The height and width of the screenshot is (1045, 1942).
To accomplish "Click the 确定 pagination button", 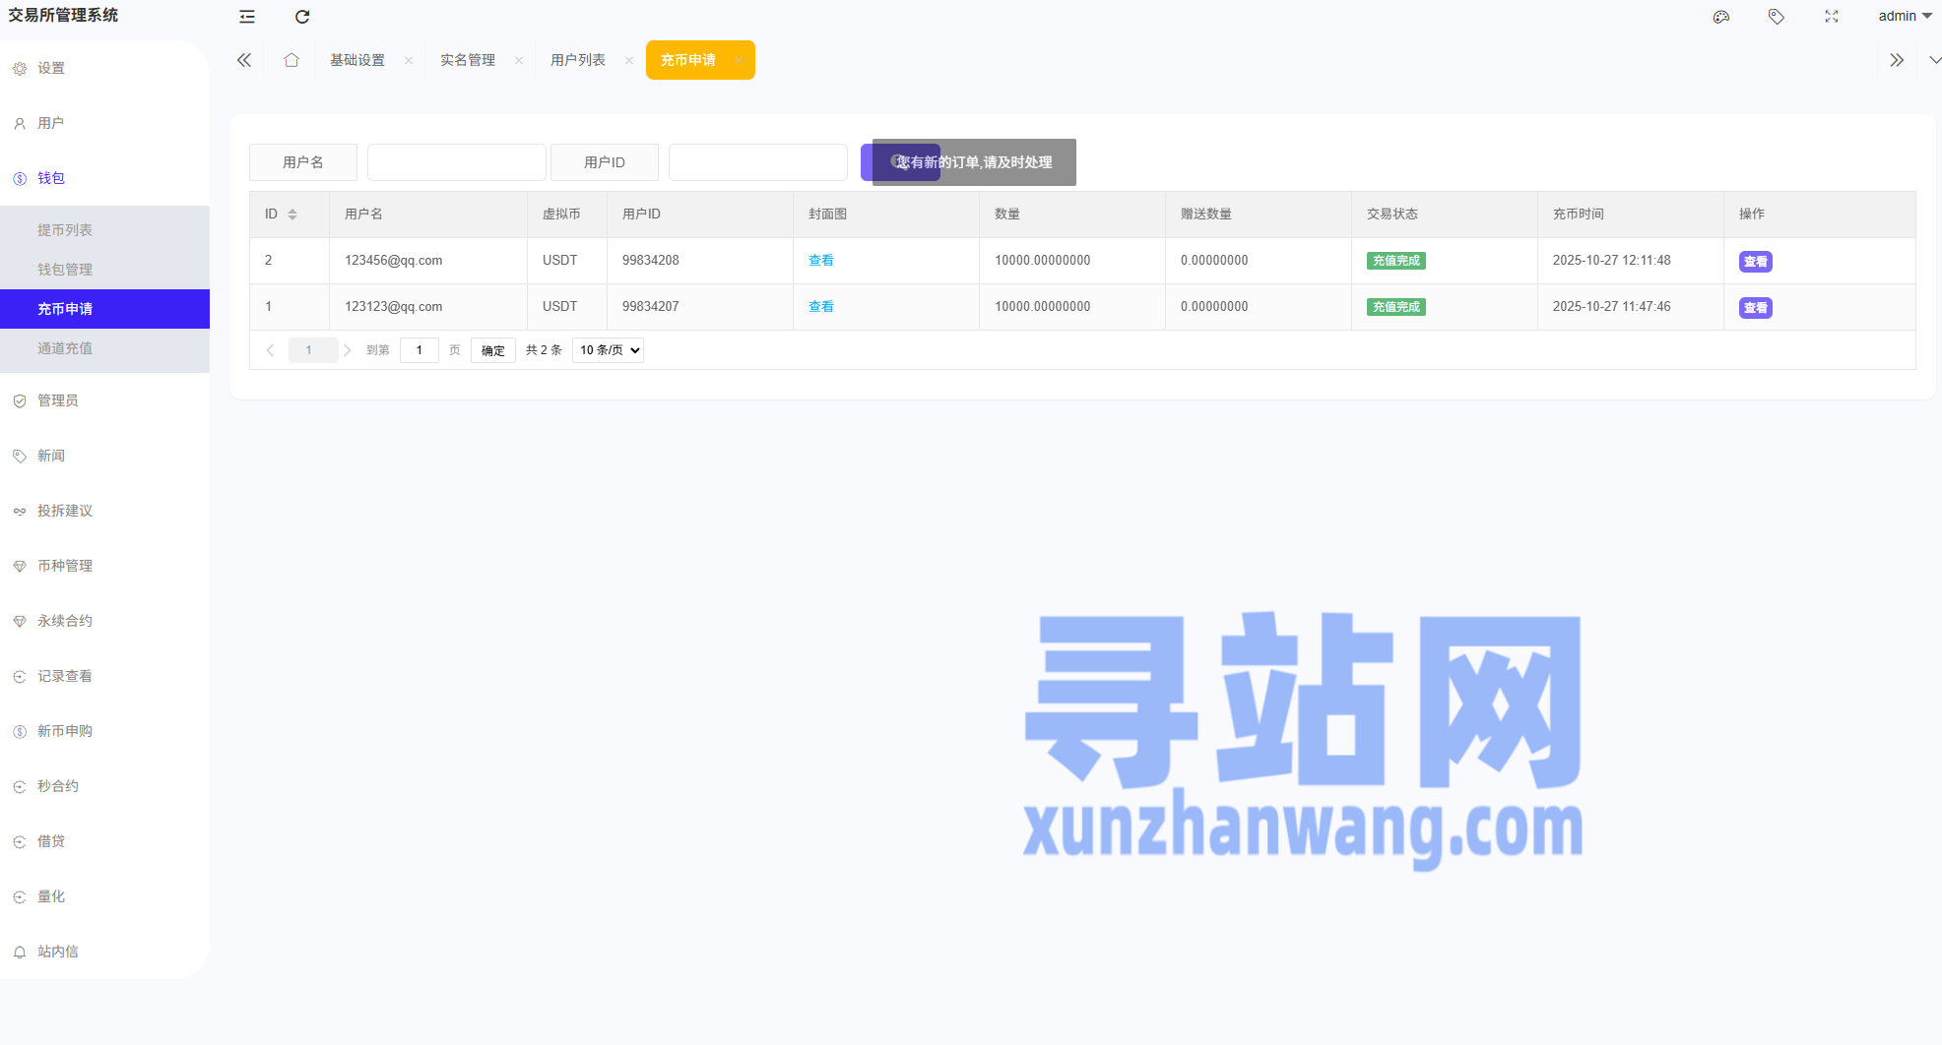I will click(492, 350).
